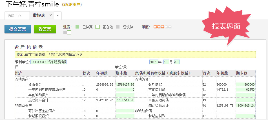This screenshot has width=268, height=120.
Task: Click the SVIP用户 label
Action: tap(72, 4)
